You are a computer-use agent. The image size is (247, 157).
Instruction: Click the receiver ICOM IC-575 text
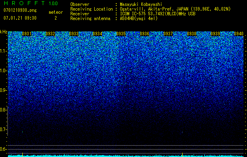[133, 14]
